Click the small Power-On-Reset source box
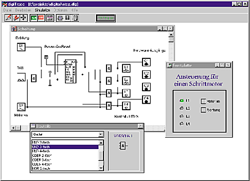 coord(46,57)
